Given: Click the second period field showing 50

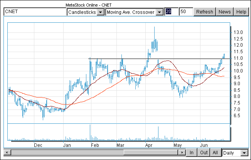Looking at the screenshot, I should (x=186, y=12).
